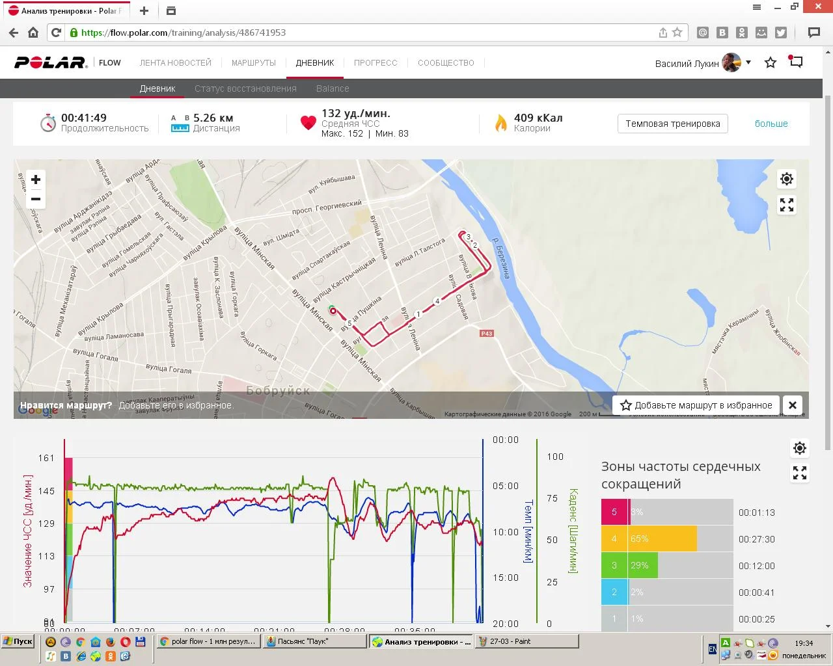This screenshot has width=833, height=666.
Task: Reload the page in browser
Action: click(x=56, y=33)
